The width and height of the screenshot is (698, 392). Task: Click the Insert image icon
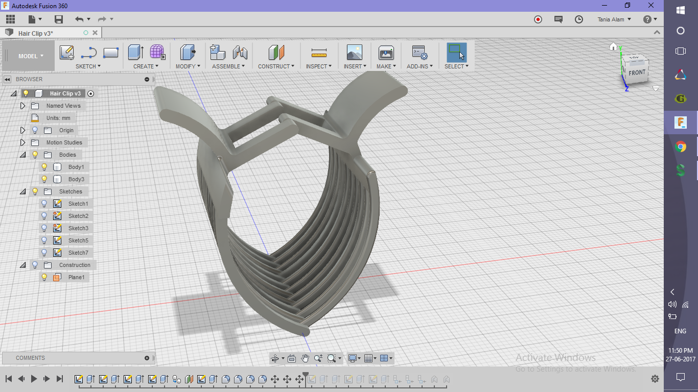(354, 52)
